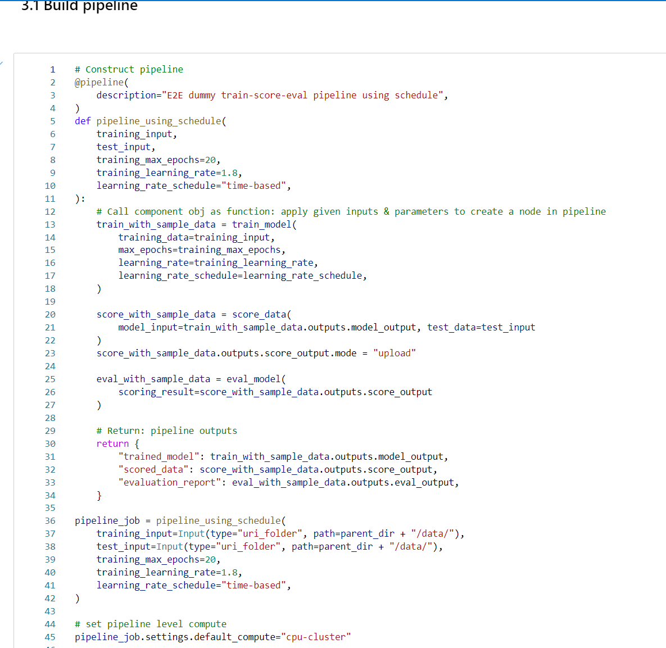Image resolution: width=666 pixels, height=648 pixels.
Task: Click the '# set pipeline level compute' comment
Action: pos(151,624)
